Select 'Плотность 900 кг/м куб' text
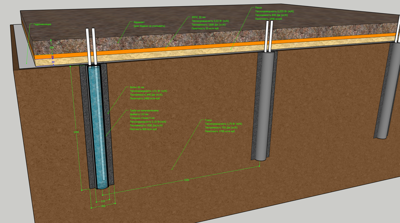Screen dimensions: 400x223 (x=143, y=129)
